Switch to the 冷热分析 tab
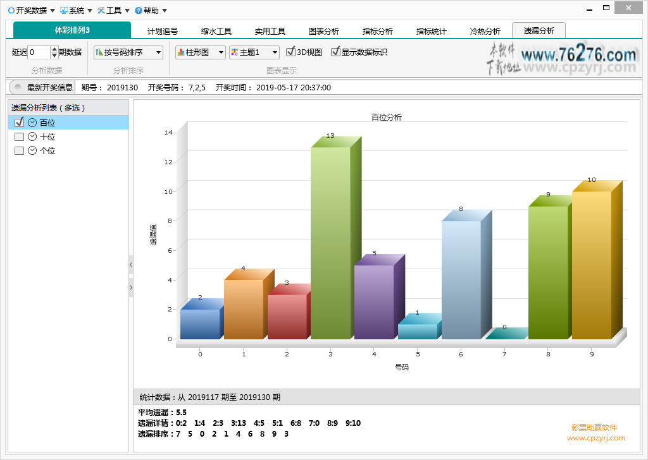 [x=485, y=31]
